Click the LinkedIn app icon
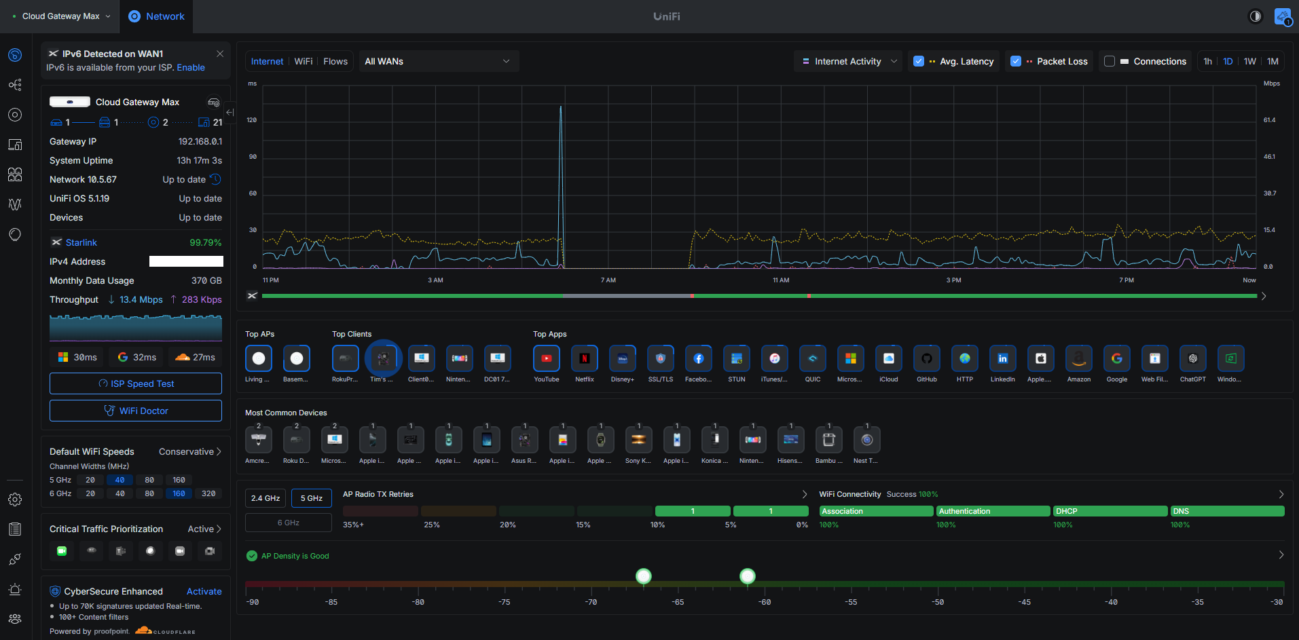 1003,358
